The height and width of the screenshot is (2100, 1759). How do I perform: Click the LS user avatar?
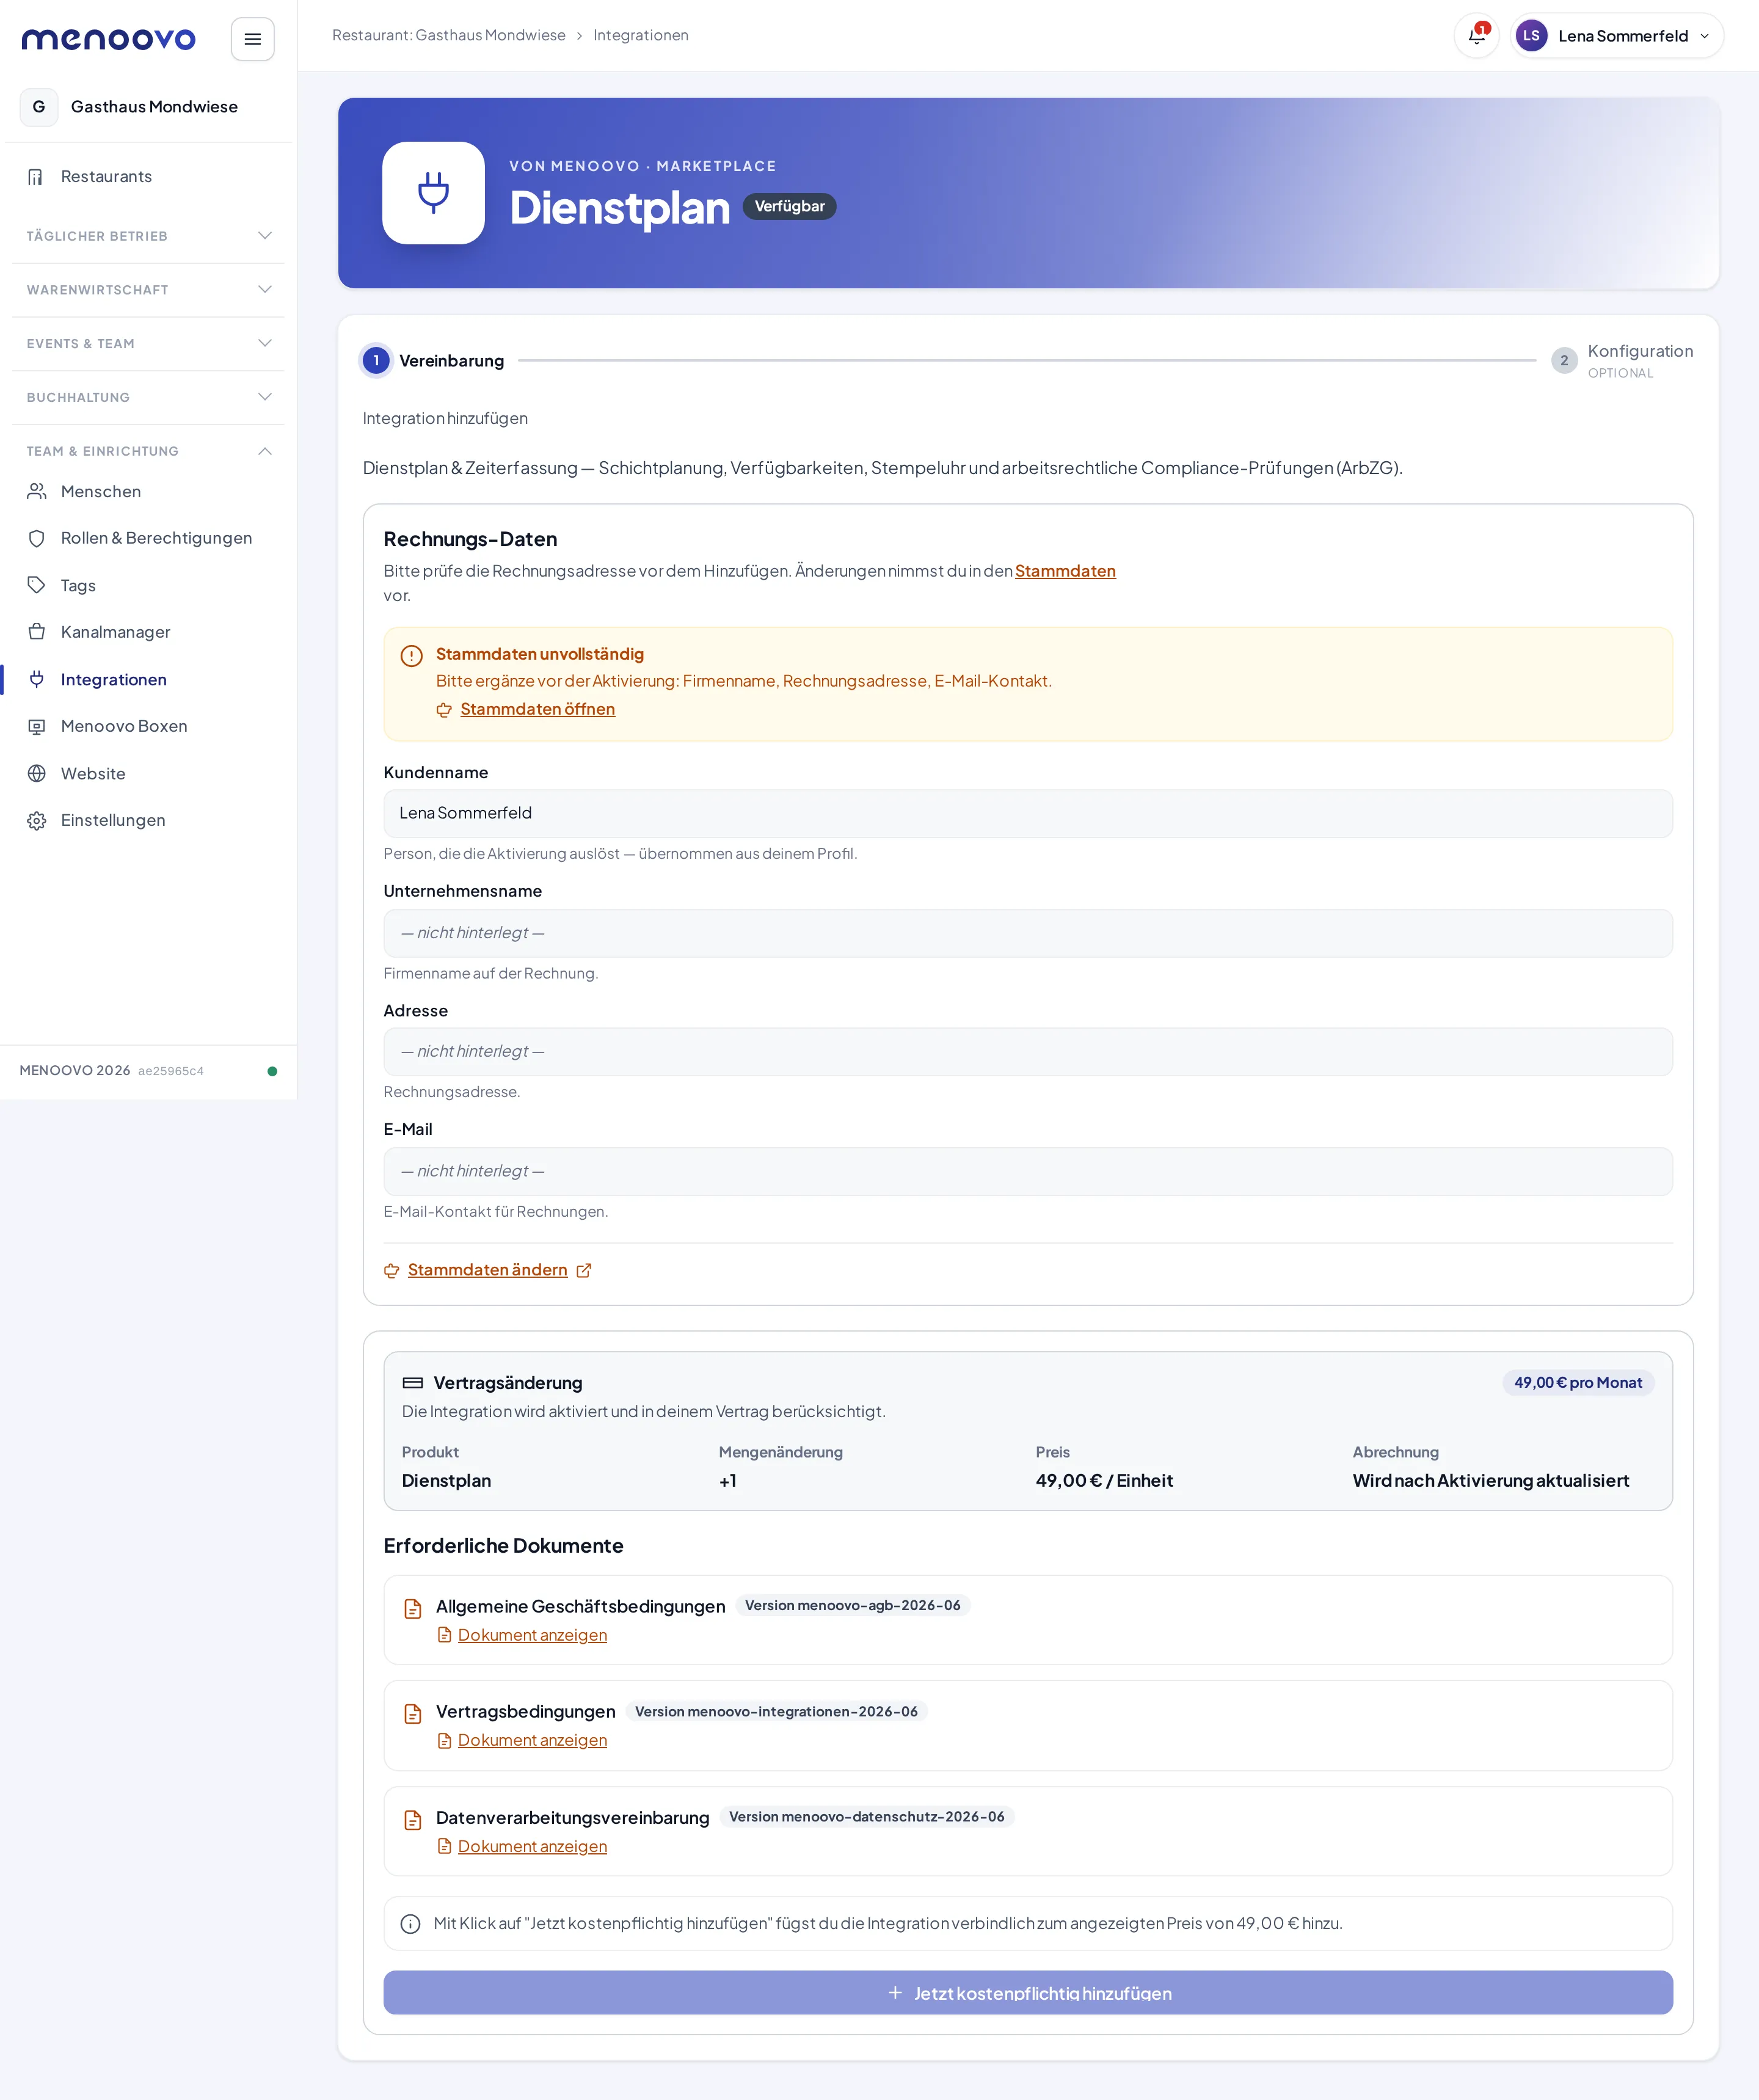[1531, 36]
